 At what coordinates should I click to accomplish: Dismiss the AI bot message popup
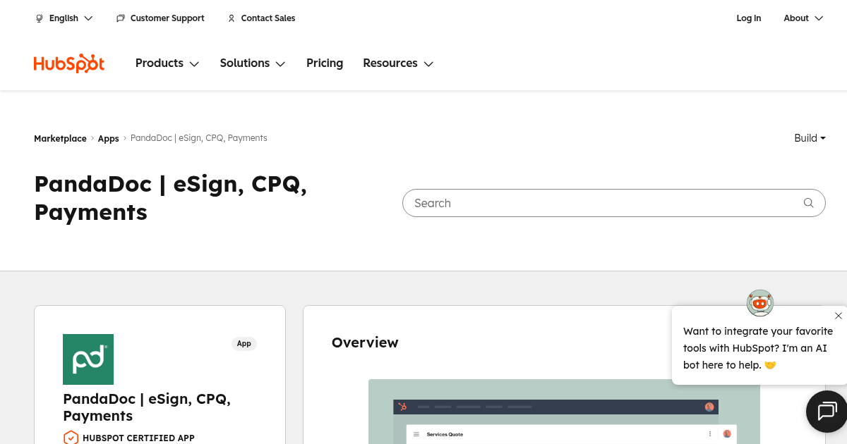point(838,316)
